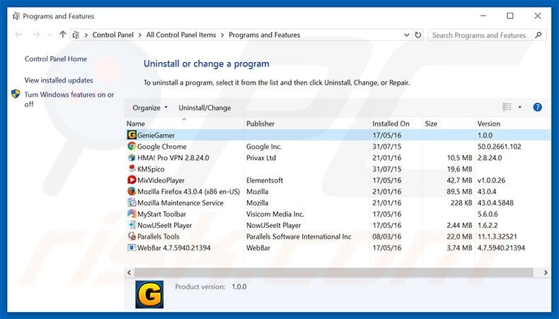
Task: Go to All Control Panel Items breadcrumb
Action: (x=181, y=35)
